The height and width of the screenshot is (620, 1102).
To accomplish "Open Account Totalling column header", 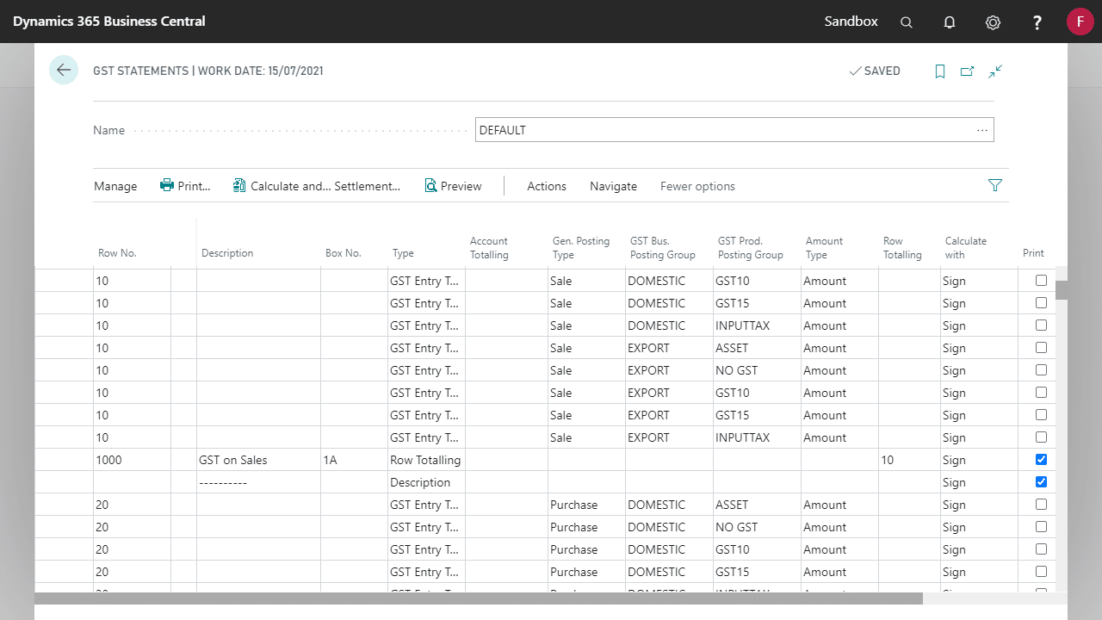I will tap(489, 248).
